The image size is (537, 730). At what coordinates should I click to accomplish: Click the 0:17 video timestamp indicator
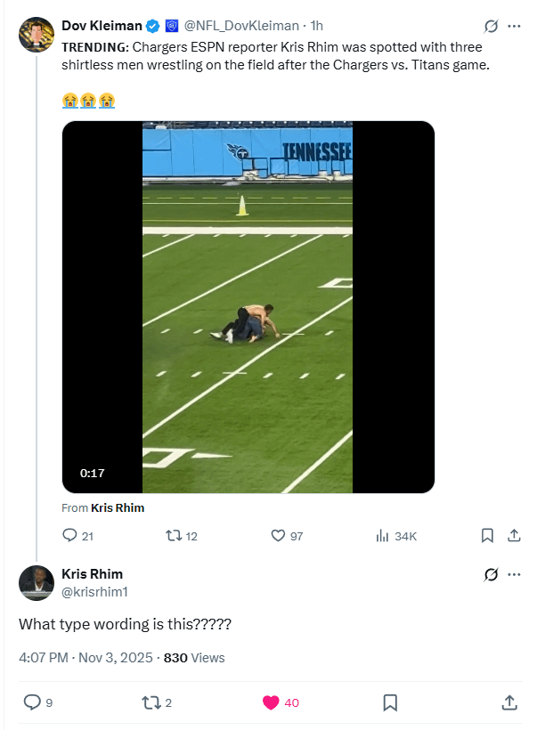tap(90, 473)
